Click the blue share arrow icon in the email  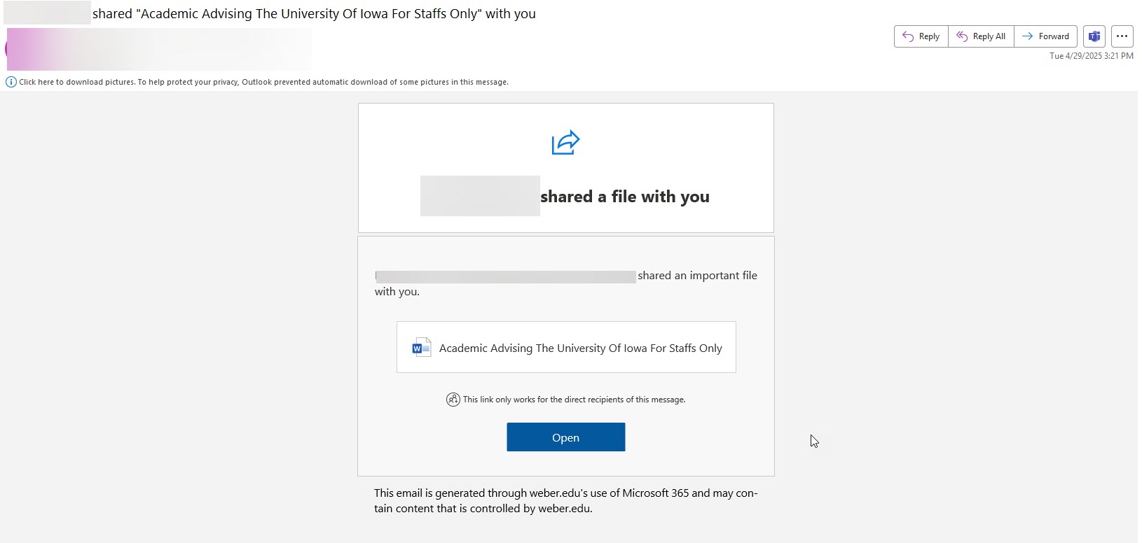[x=565, y=143]
